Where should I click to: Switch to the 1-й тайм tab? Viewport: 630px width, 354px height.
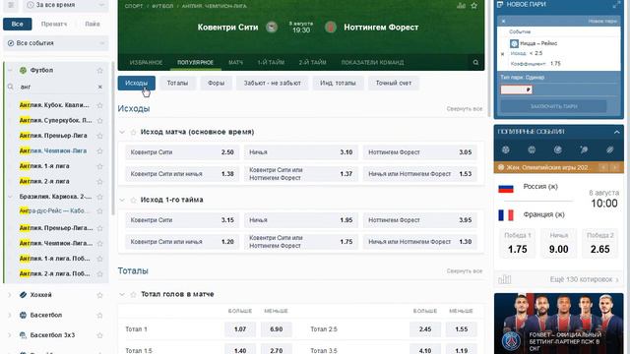pyautogui.click(x=271, y=62)
